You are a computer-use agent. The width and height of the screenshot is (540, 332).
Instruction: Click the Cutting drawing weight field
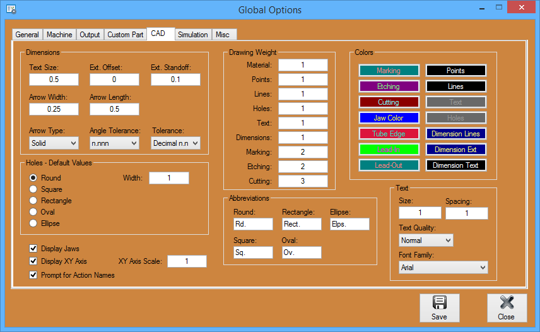pyautogui.click(x=303, y=181)
